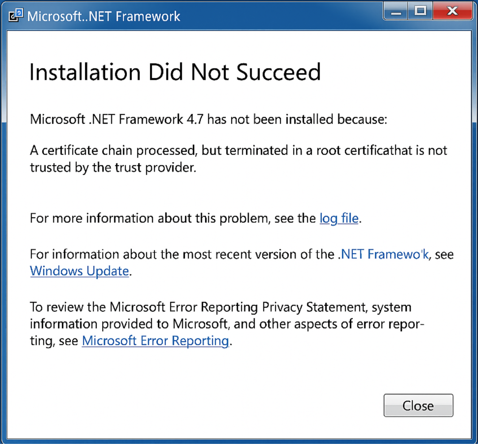This screenshot has height=444, width=478.
Task: Click empty title bar area beside the window title
Action: (280, 16)
